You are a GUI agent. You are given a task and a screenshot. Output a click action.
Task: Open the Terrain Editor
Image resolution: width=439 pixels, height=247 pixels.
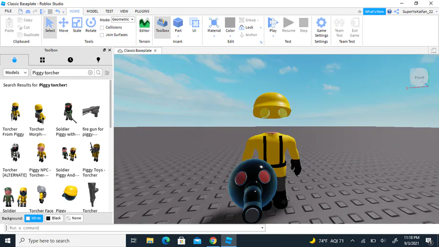tap(144, 25)
